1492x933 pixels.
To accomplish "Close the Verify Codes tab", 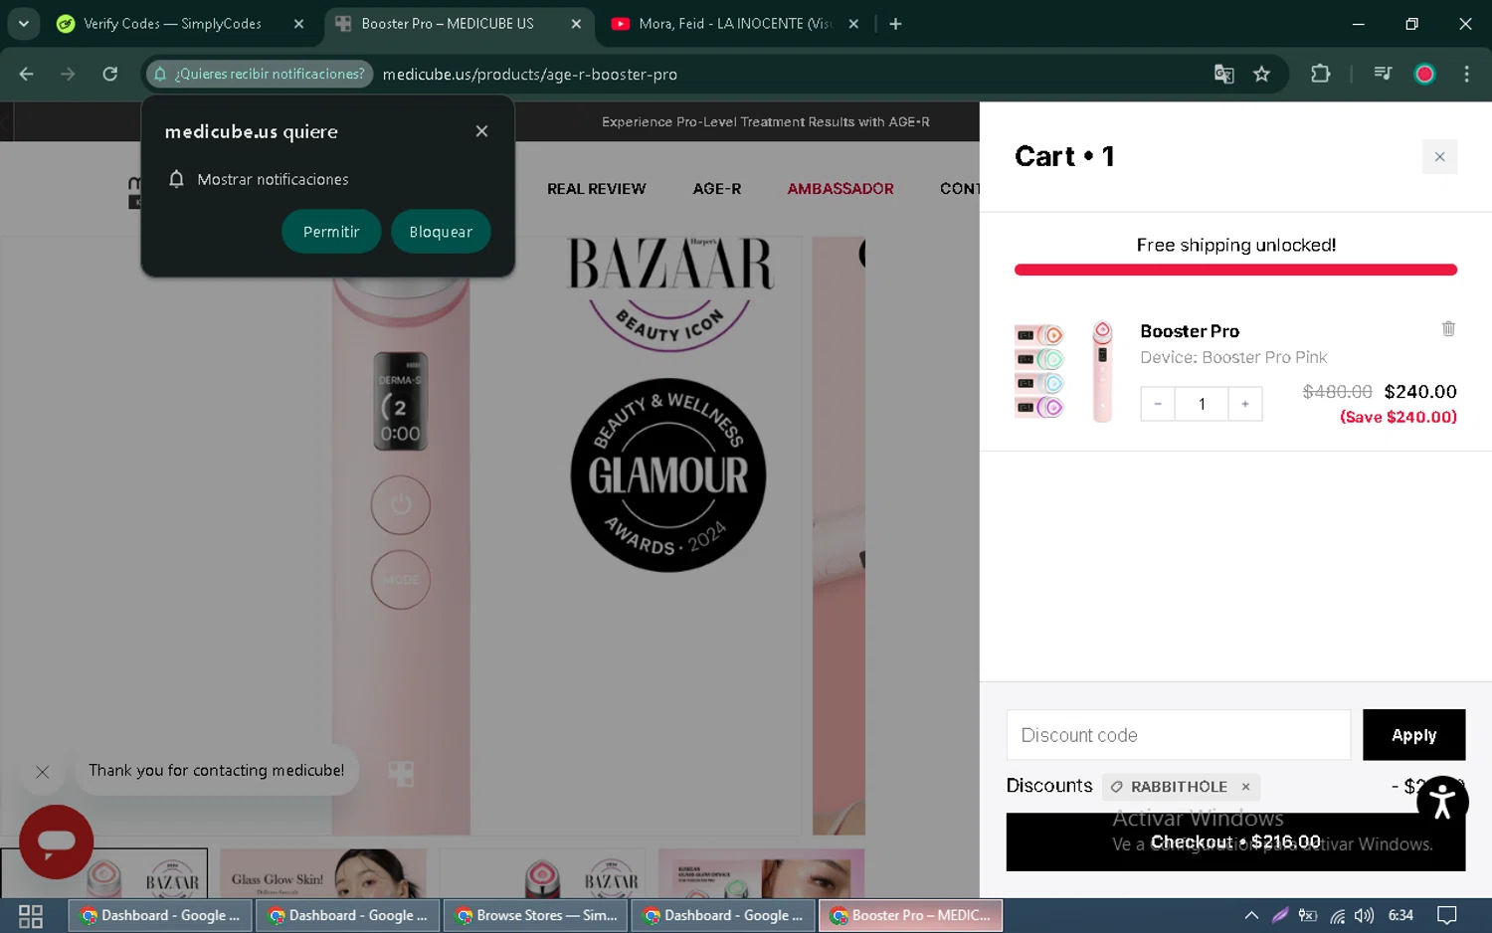I will point(298,24).
